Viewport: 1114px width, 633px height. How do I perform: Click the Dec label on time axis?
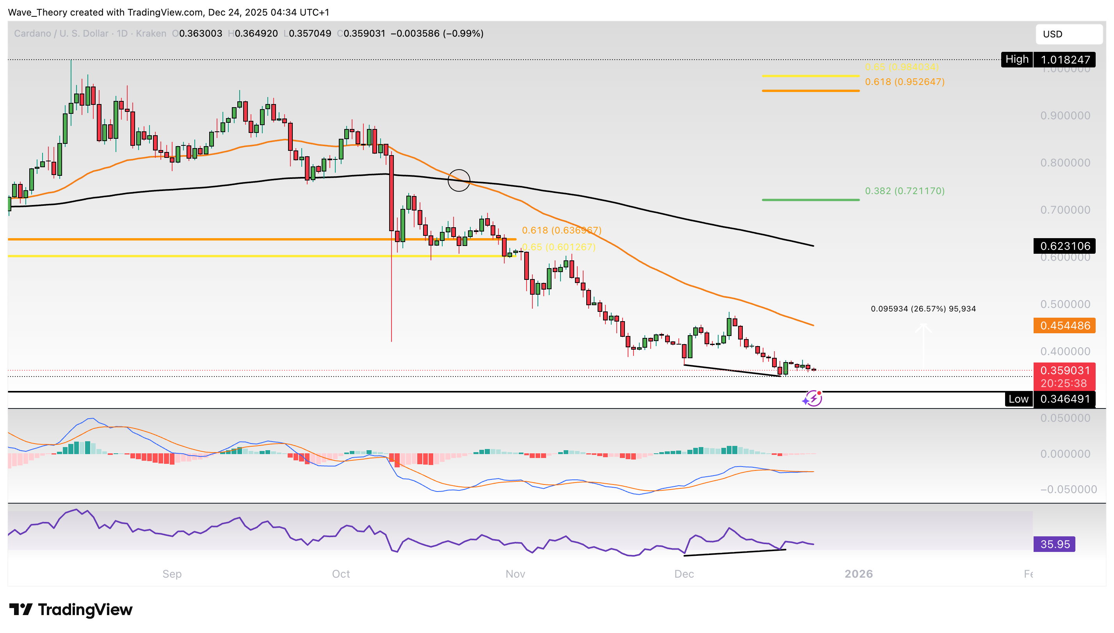pos(683,574)
